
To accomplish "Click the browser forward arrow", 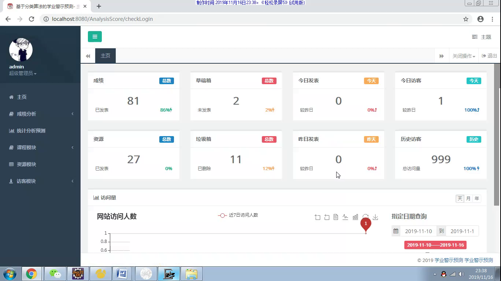I will click(20, 19).
